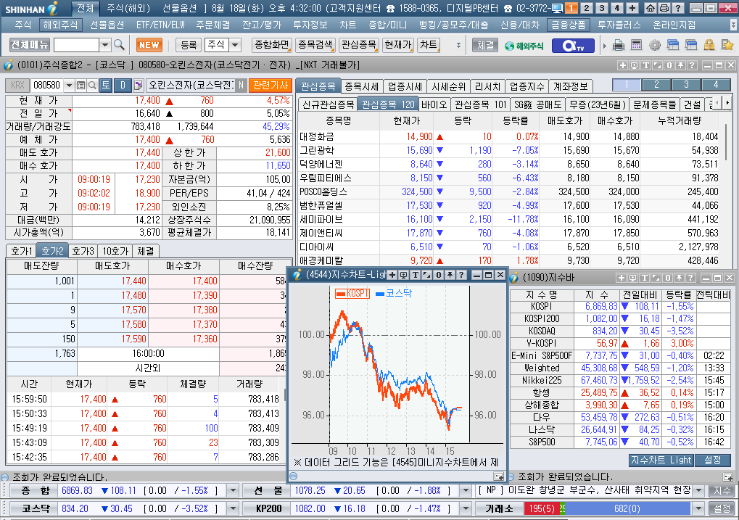The image size is (739, 520).
Task: Open the stock list icon beside code 080580
Action: (80, 86)
